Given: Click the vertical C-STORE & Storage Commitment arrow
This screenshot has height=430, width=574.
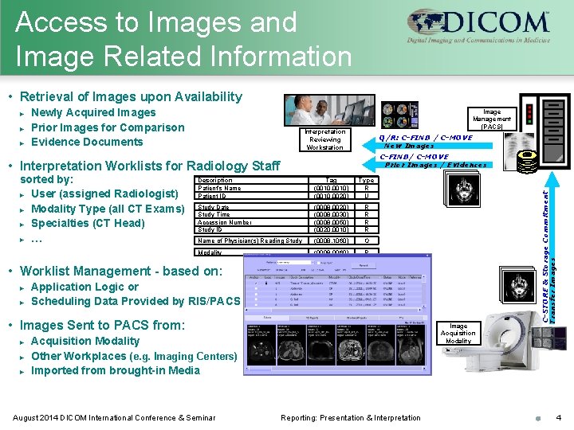Looking at the screenshot, I should (x=552, y=248).
